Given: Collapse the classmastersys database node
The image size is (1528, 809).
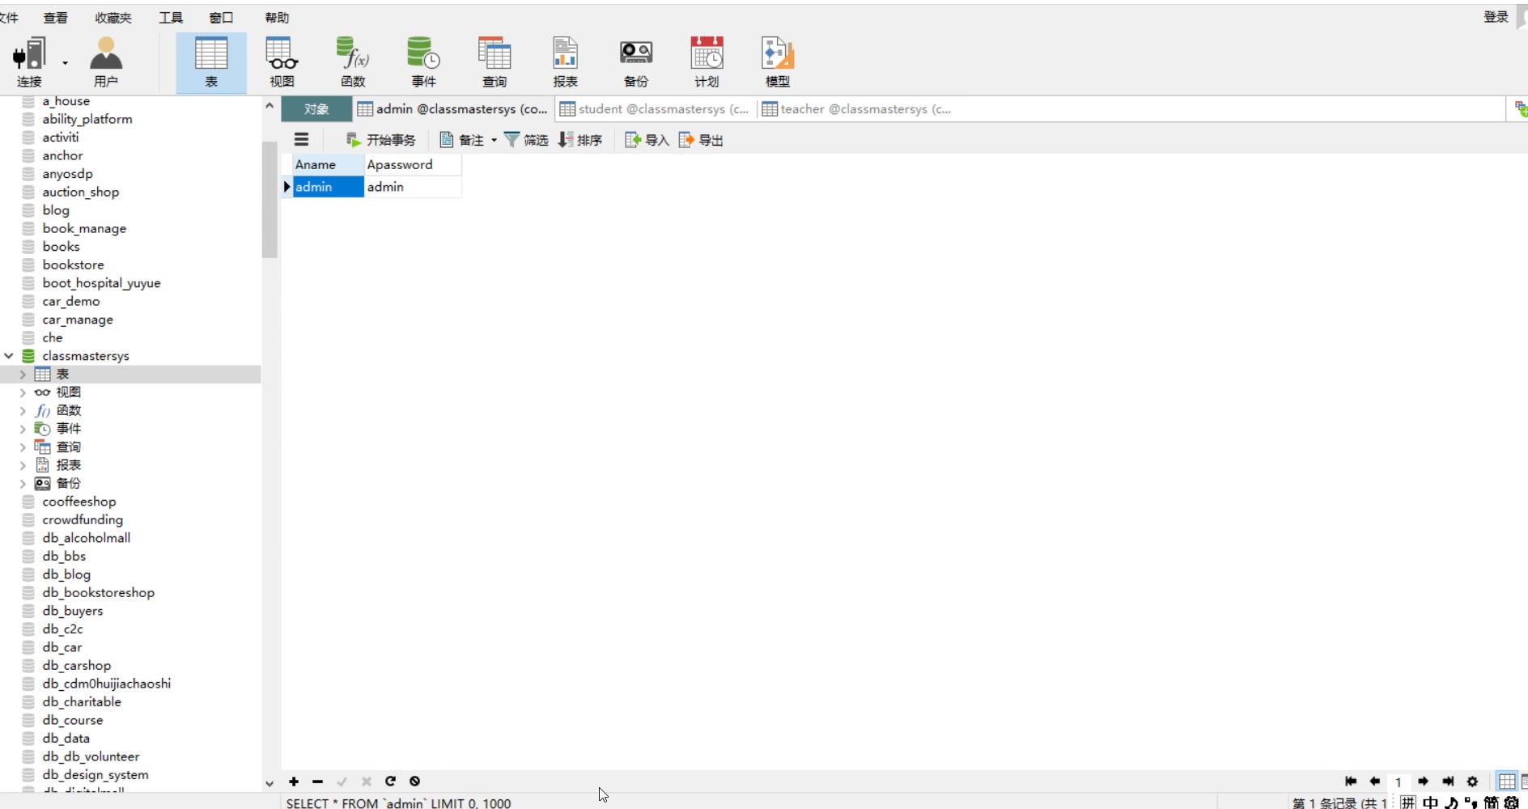Looking at the screenshot, I should point(9,356).
